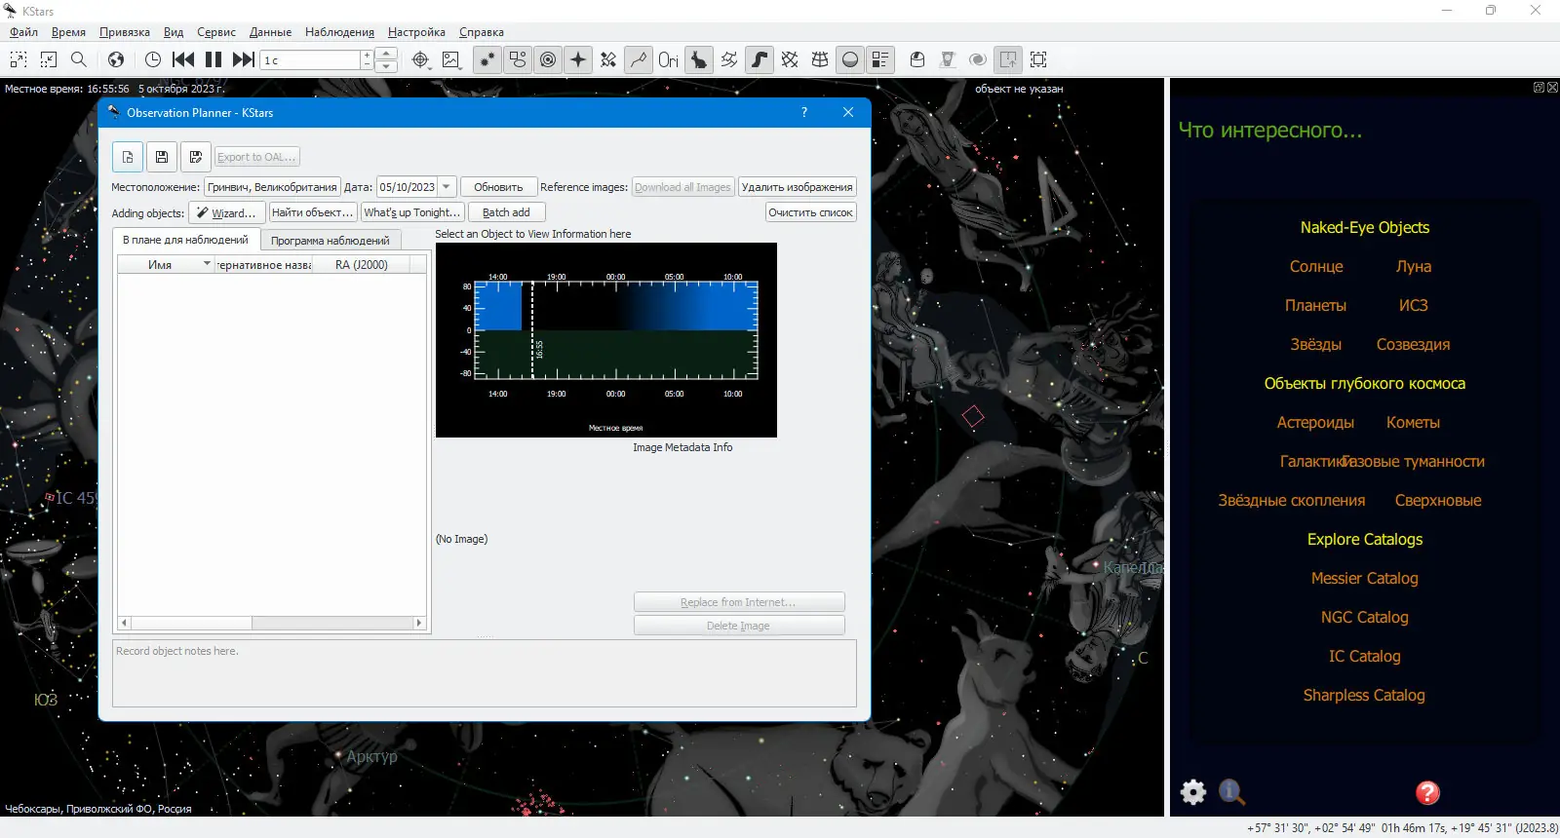The height and width of the screenshot is (838, 1560).
Task: Toggle constellation art rabbit icon
Action: pyautogui.click(x=699, y=59)
